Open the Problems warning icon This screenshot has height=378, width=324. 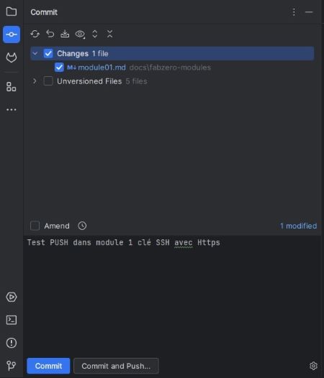tap(12, 343)
